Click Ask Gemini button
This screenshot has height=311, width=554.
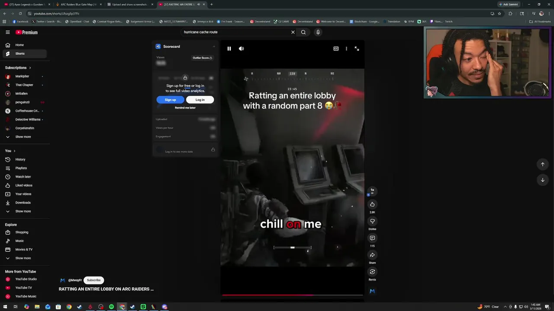pos(508,4)
